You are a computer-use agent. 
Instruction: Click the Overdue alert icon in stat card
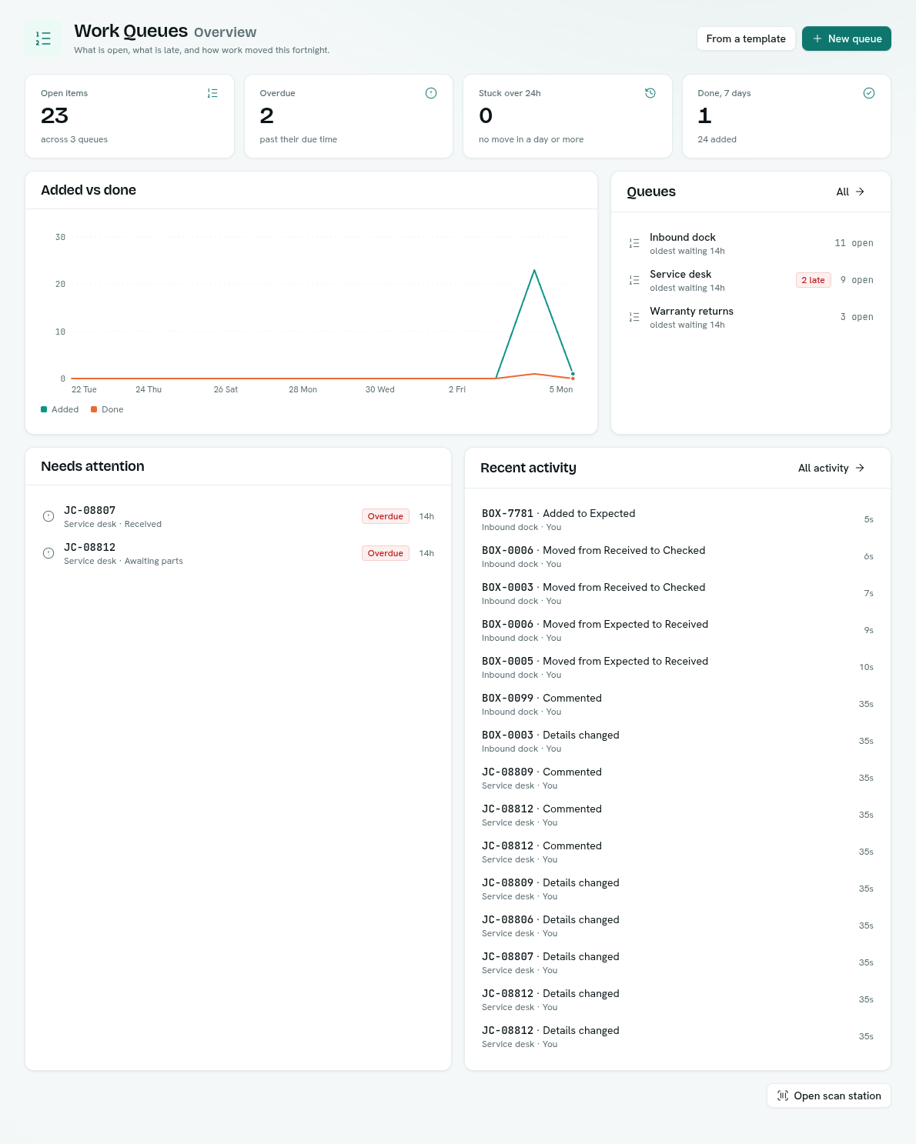click(x=431, y=93)
